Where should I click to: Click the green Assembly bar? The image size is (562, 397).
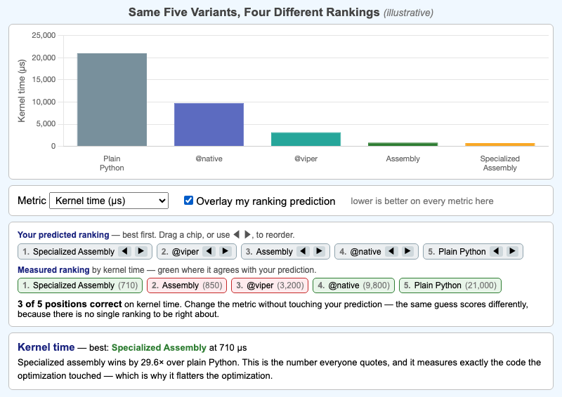click(x=403, y=144)
